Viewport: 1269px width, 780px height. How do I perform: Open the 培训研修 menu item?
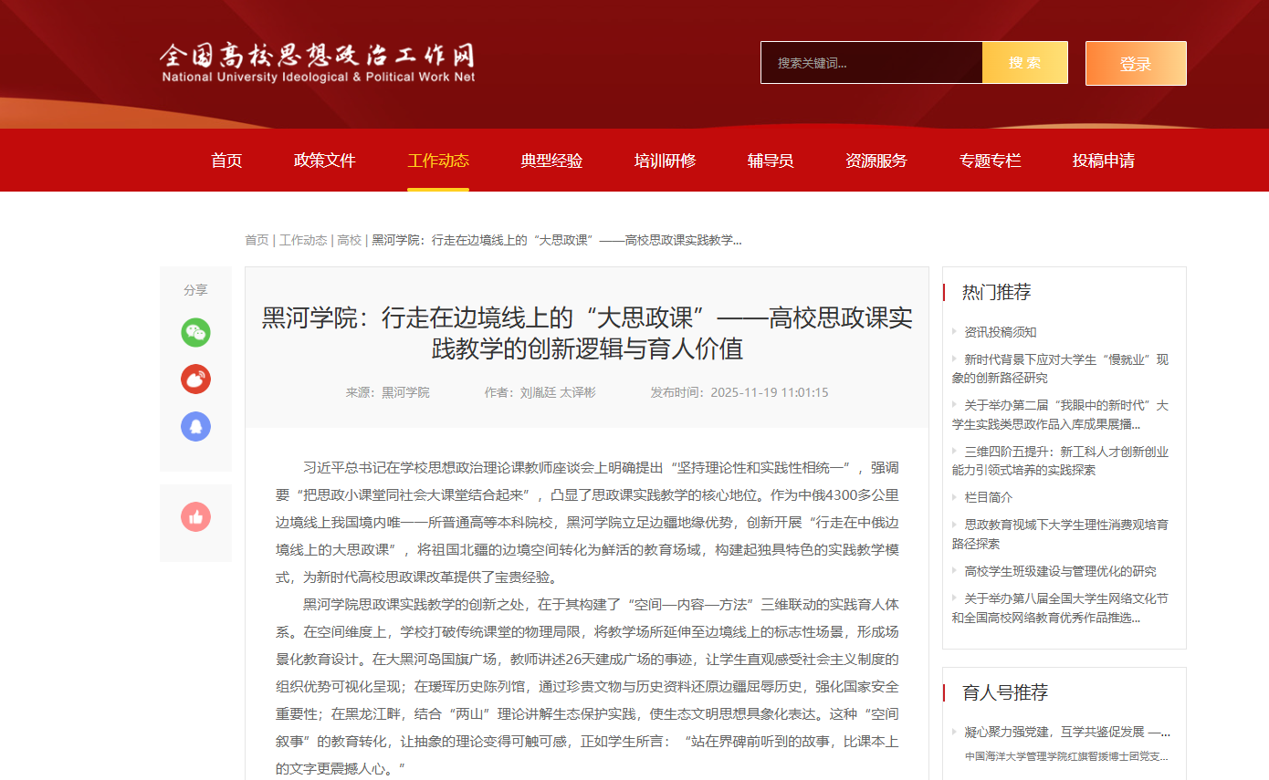click(x=666, y=161)
